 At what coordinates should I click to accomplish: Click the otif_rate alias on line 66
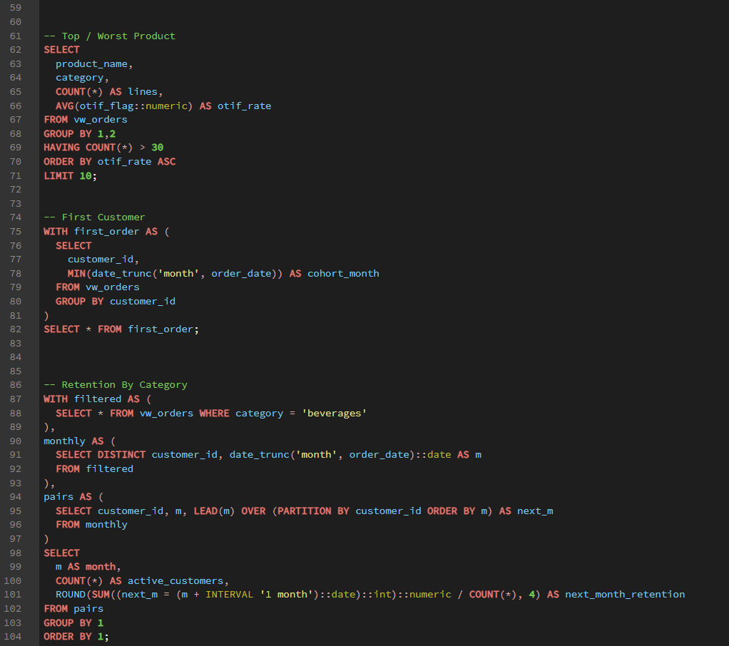pyautogui.click(x=245, y=106)
